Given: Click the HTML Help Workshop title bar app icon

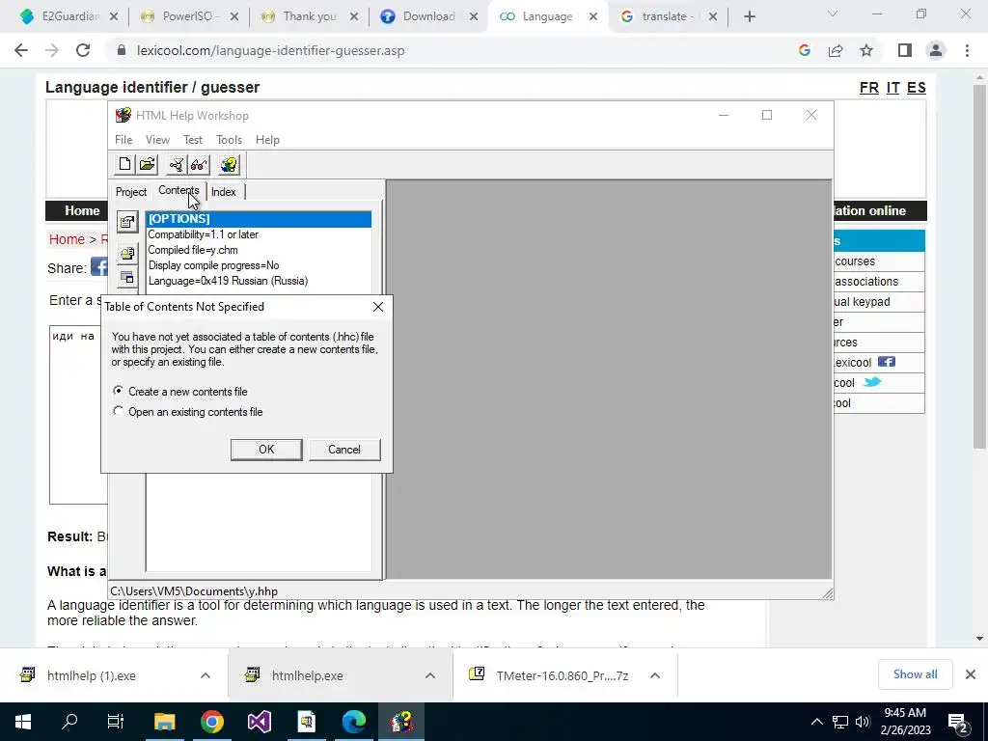Looking at the screenshot, I should [x=123, y=116].
